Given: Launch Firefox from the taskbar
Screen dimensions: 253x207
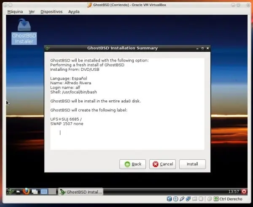Looking at the screenshot, I should point(26,191).
